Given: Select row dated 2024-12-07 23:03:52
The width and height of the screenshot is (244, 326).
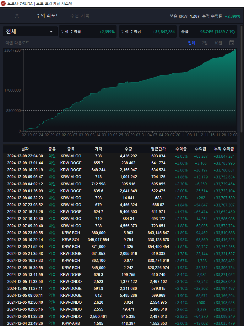Looking at the screenshot, I should [120, 205].
